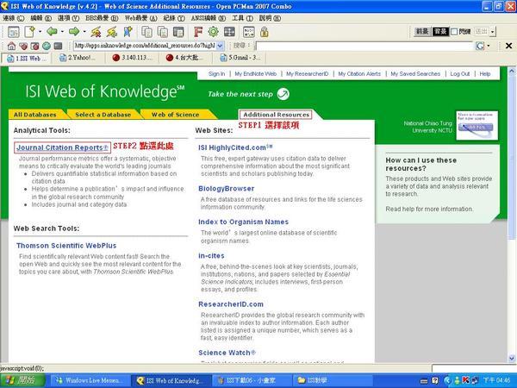The height and width of the screenshot is (388, 517).
Task: Open the ISI HighlyCited.com link
Action: 235,147
